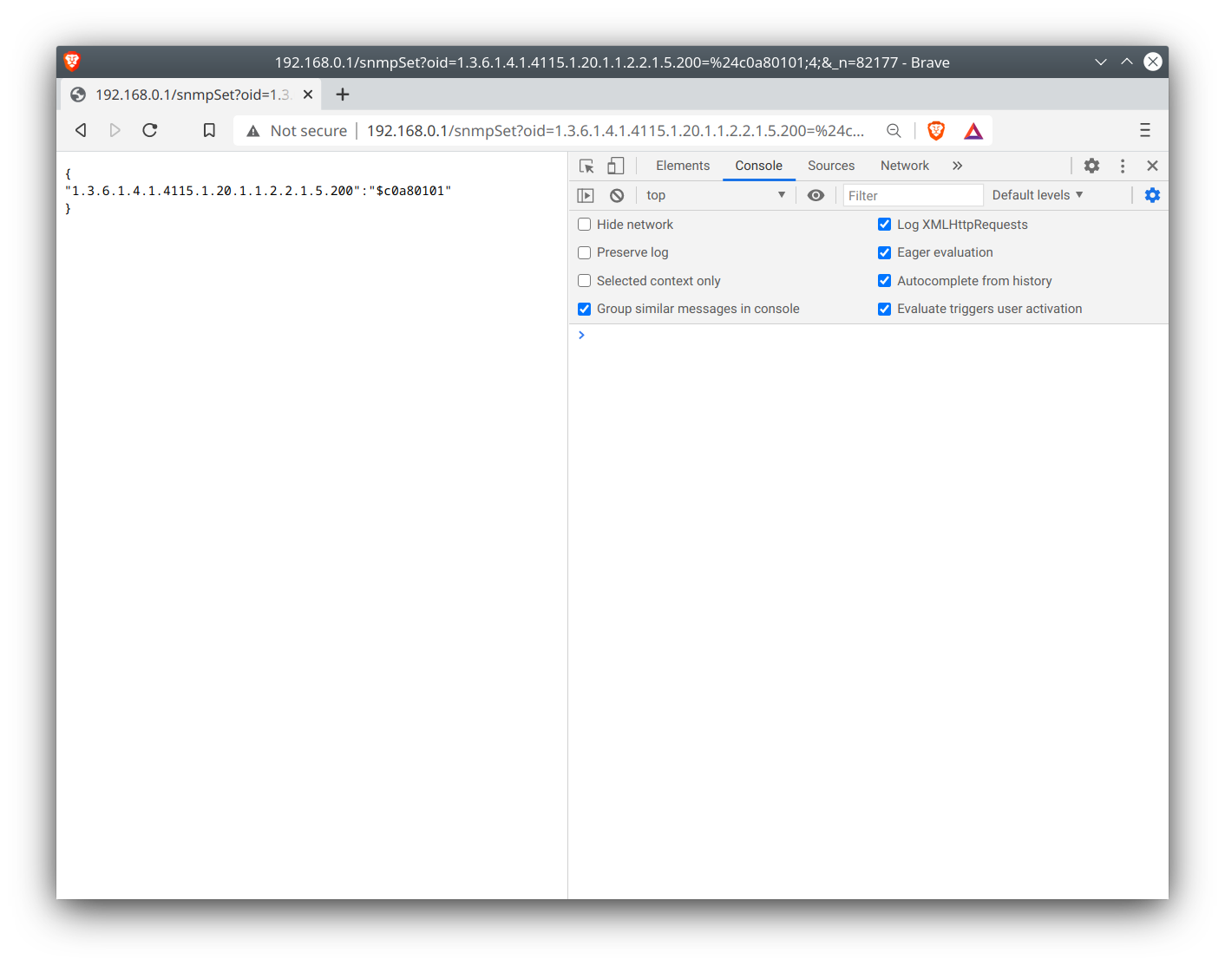
Task: Clear the console messages
Action: tap(616, 195)
